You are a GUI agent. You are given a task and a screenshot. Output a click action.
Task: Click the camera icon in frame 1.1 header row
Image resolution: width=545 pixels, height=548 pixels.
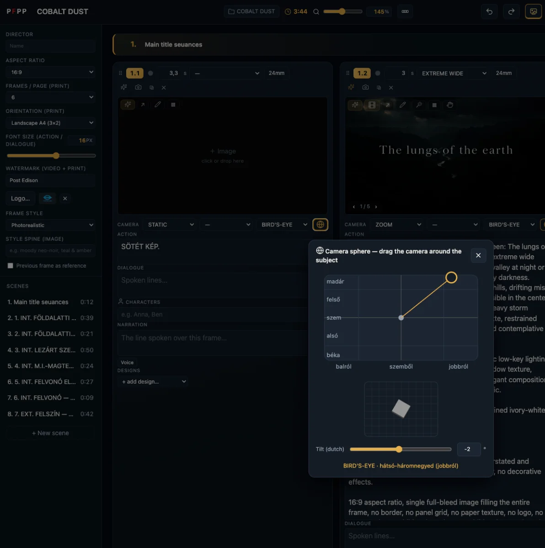(138, 87)
